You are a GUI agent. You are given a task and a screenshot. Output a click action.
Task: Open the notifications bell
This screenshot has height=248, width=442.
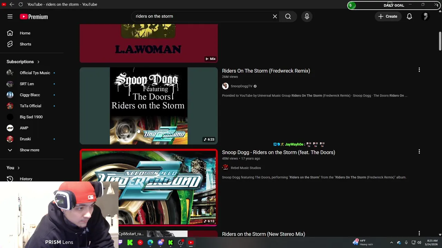pyautogui.click(x=409, y=17)
